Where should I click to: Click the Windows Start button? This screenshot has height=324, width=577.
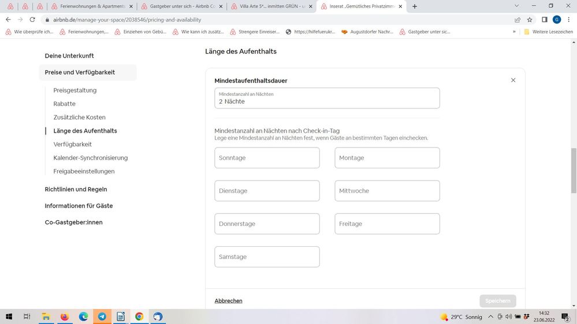pyautogui.click(x=9, y=317)
